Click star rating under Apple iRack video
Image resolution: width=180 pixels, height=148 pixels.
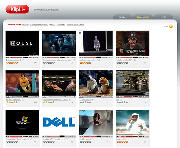click(85, 63)
